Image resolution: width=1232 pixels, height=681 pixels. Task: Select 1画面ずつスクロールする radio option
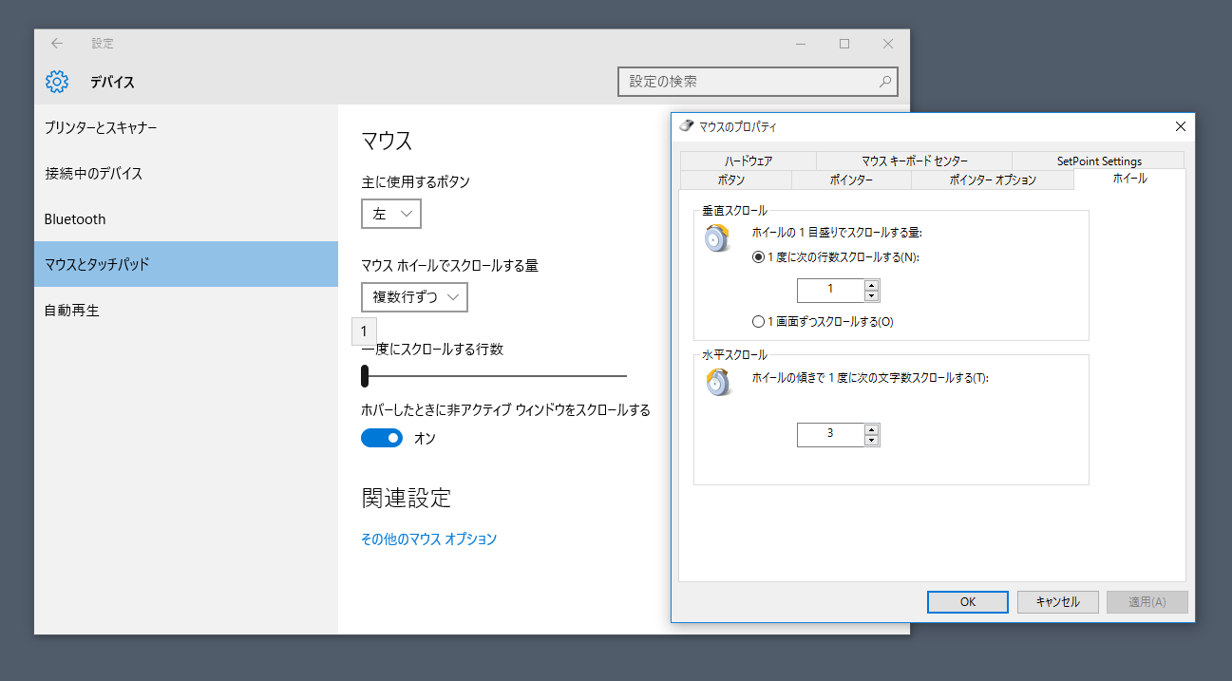pos(758,321)
